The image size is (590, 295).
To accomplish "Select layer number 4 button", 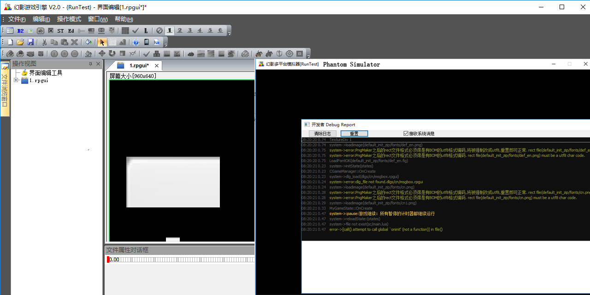I will [x=200, y=31].
